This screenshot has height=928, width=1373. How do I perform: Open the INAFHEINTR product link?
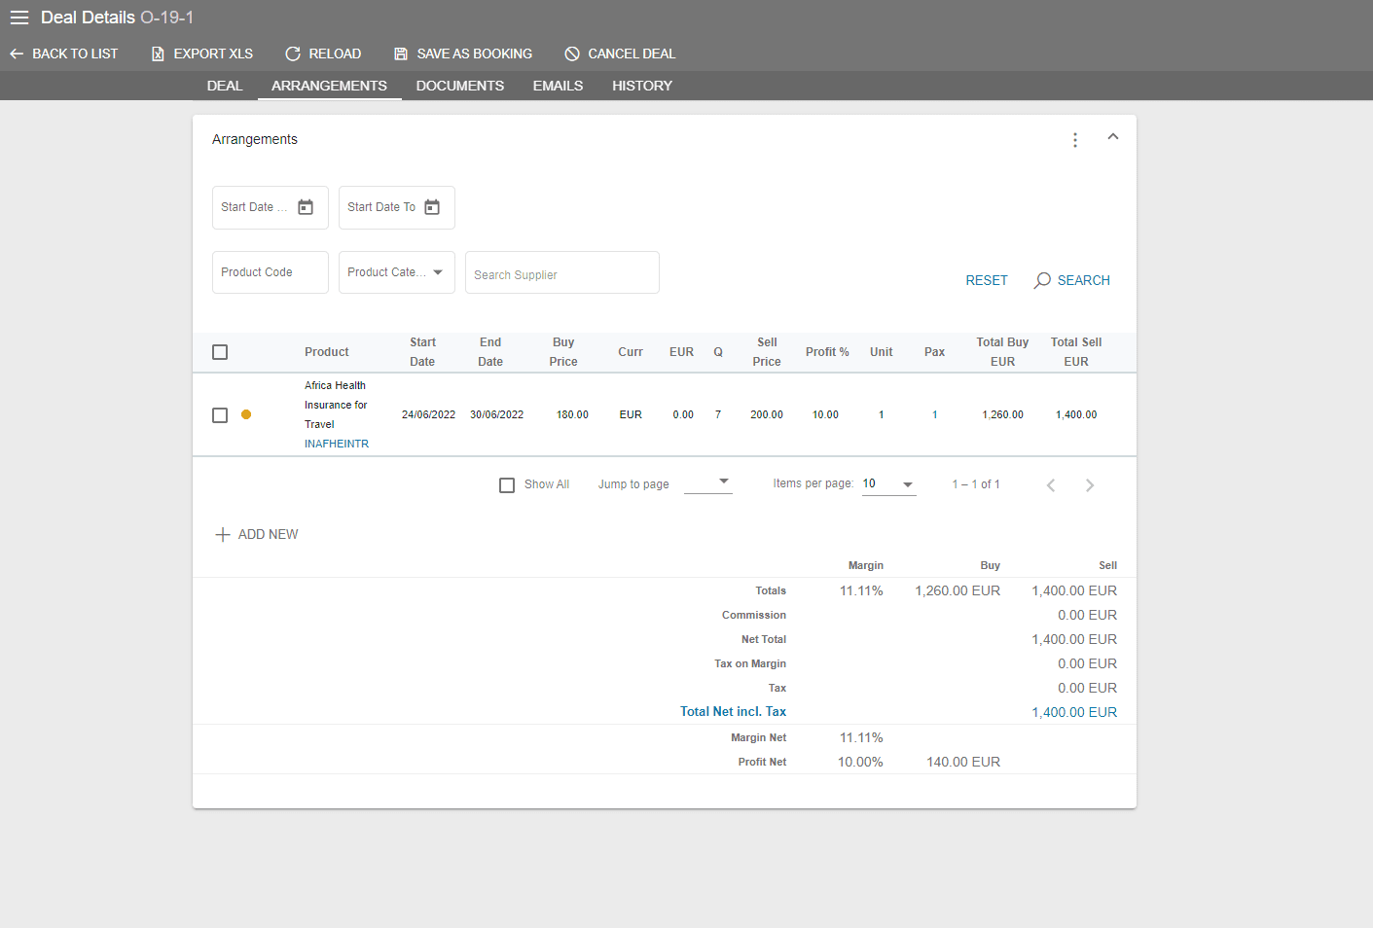pos(337,444)
